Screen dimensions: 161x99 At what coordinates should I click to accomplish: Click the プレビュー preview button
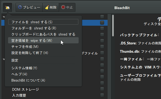(x=29, y=7)
